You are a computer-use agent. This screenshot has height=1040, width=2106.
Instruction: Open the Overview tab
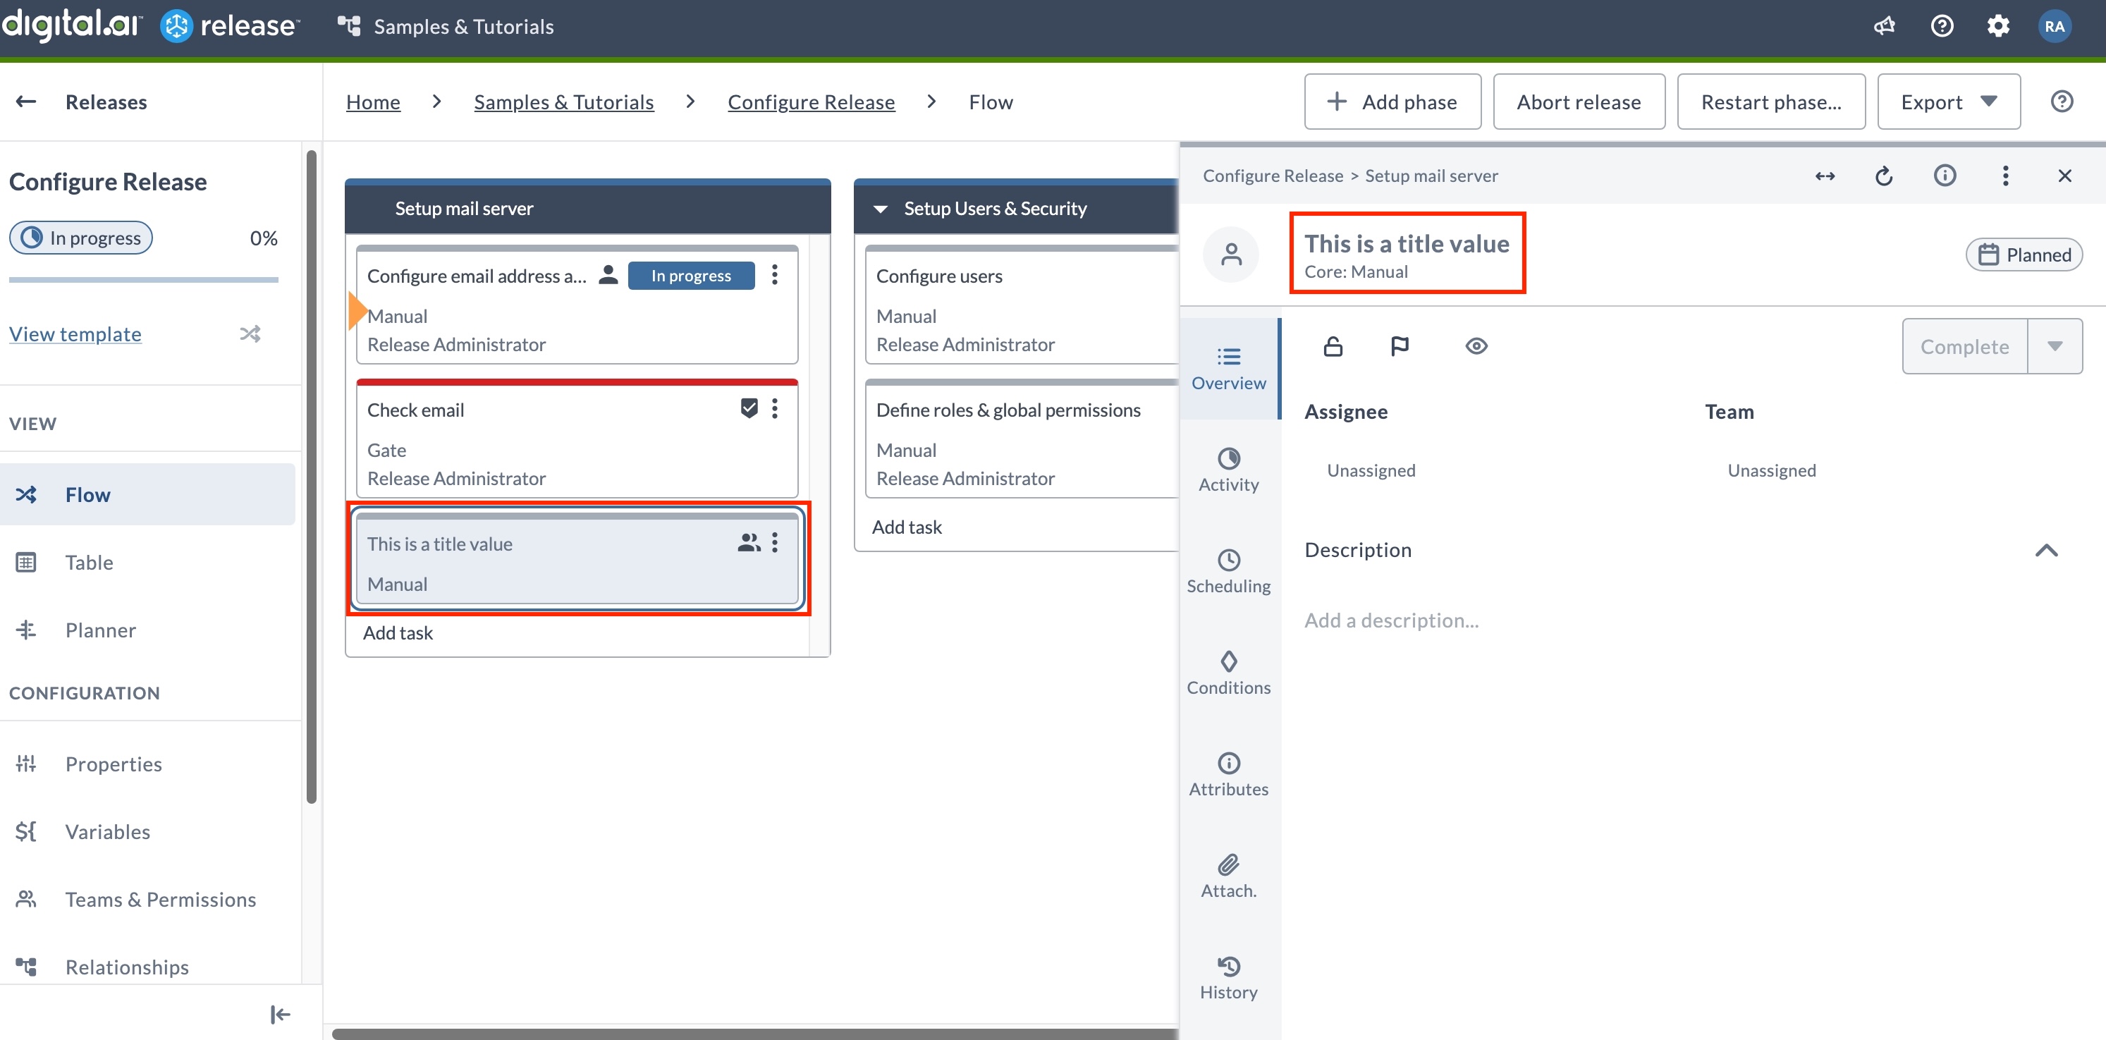coord(1229,369)
